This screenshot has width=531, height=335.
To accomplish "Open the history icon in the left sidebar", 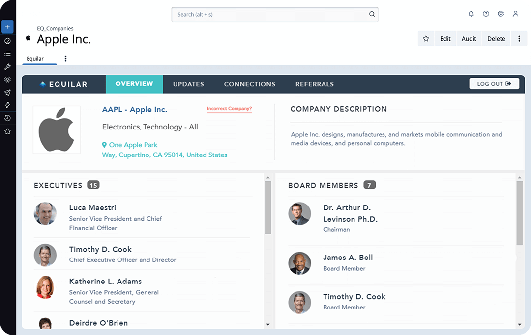I will pos(7,118).
